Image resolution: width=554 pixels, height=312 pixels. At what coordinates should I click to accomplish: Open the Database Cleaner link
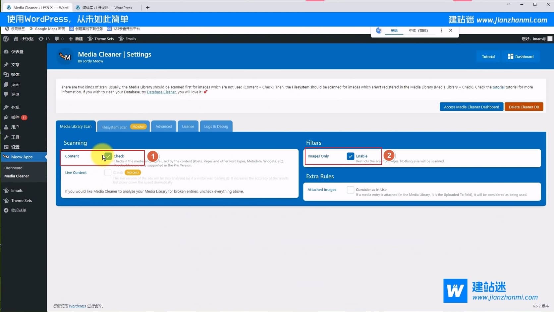coord(161,92)
